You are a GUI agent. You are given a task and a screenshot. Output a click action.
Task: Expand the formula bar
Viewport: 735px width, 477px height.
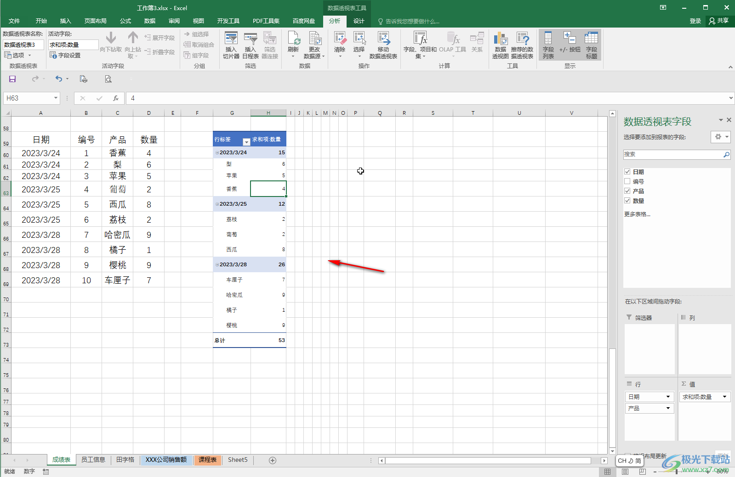pyautogui.click(x=731, y=98)
